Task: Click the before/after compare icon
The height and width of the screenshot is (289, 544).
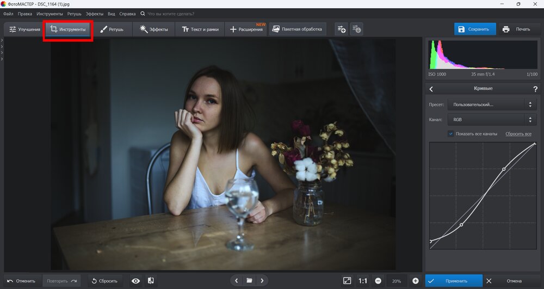Action: pos(151,281)
